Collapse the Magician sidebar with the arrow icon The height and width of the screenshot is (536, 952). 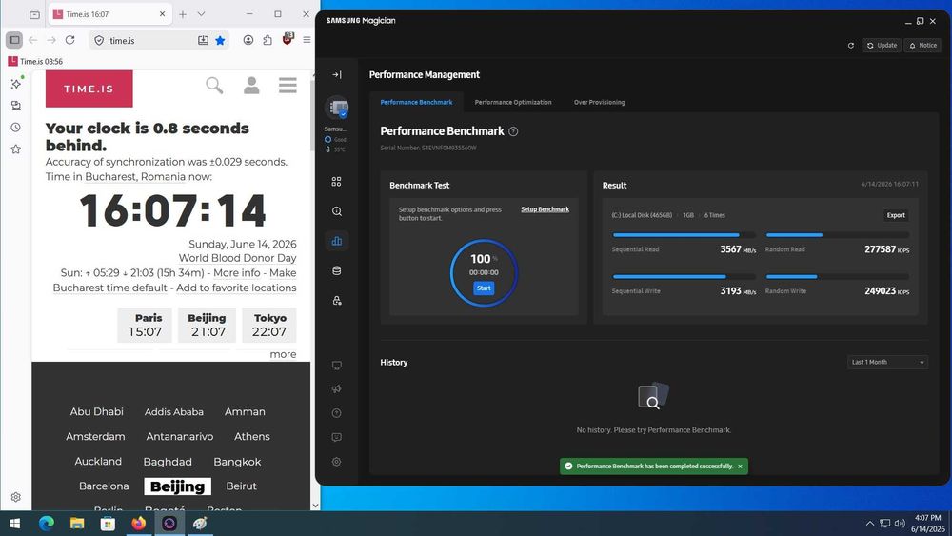(337, 74)
